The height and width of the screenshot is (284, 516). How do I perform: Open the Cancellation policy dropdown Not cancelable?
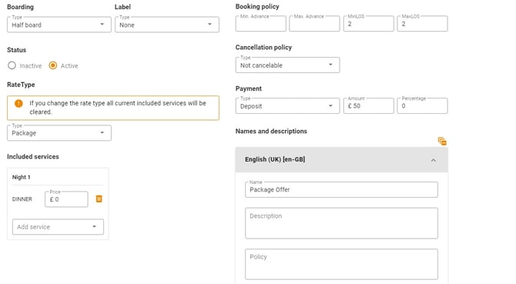287,65
